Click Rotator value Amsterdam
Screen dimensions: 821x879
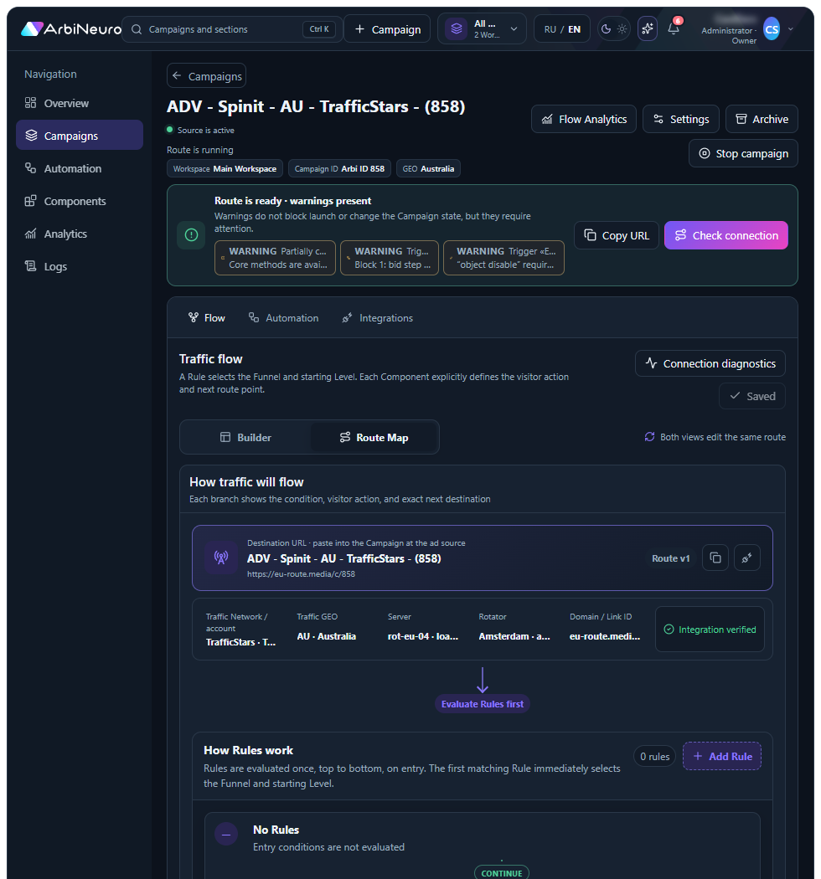[514, 636]
